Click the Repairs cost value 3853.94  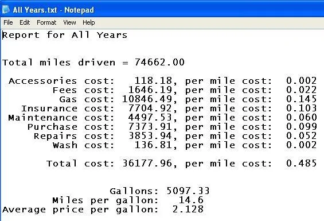[150, 135]
